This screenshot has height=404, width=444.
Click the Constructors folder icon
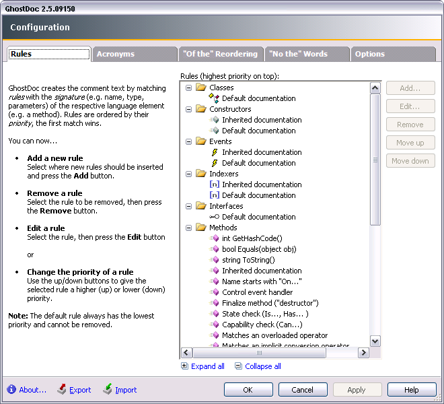tap(201, 108)
